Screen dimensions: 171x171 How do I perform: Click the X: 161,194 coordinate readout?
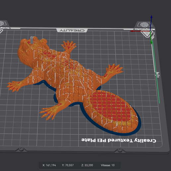[x=49, y=165]
